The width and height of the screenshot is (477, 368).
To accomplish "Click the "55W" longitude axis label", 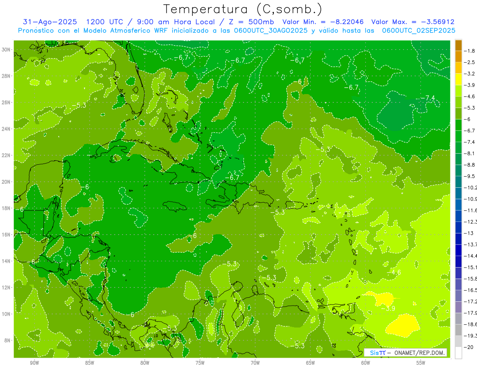I will tap(421, 363).
